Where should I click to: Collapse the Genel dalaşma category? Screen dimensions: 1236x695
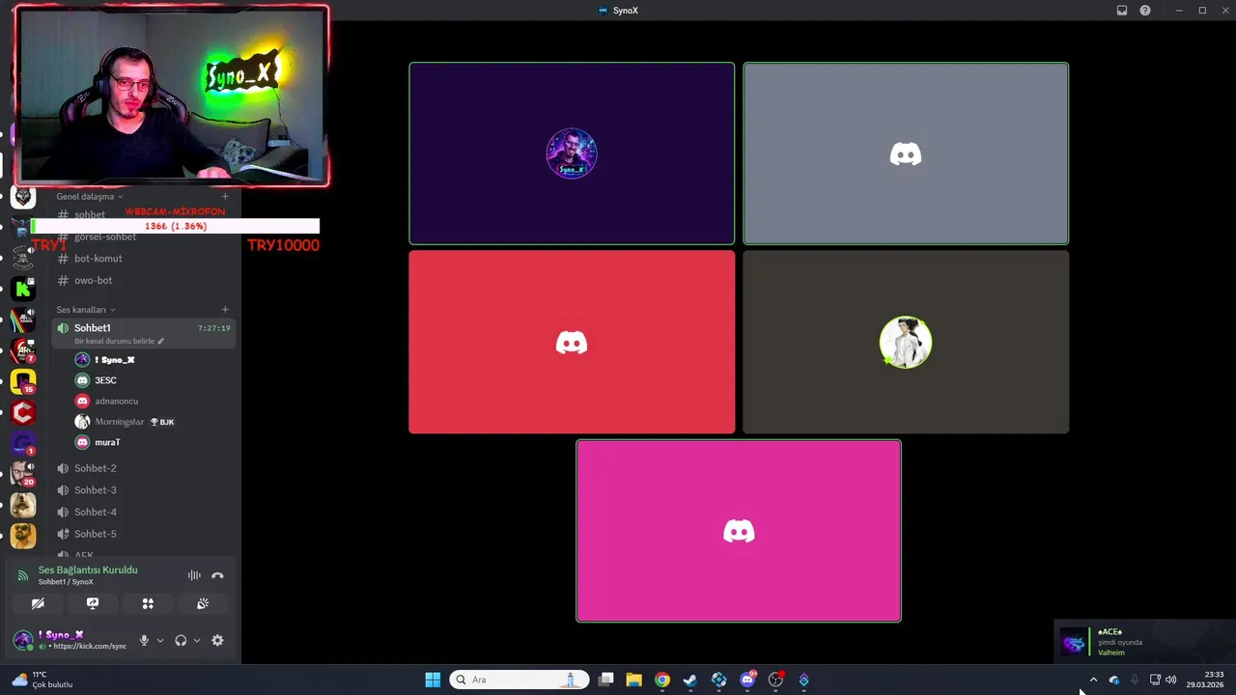tap(89, 196)
